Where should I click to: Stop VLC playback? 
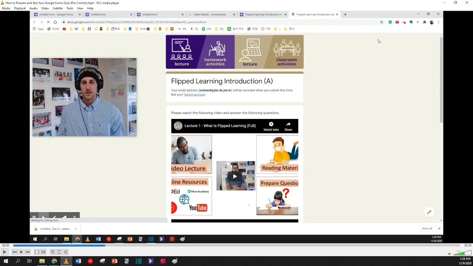(21, 252)
